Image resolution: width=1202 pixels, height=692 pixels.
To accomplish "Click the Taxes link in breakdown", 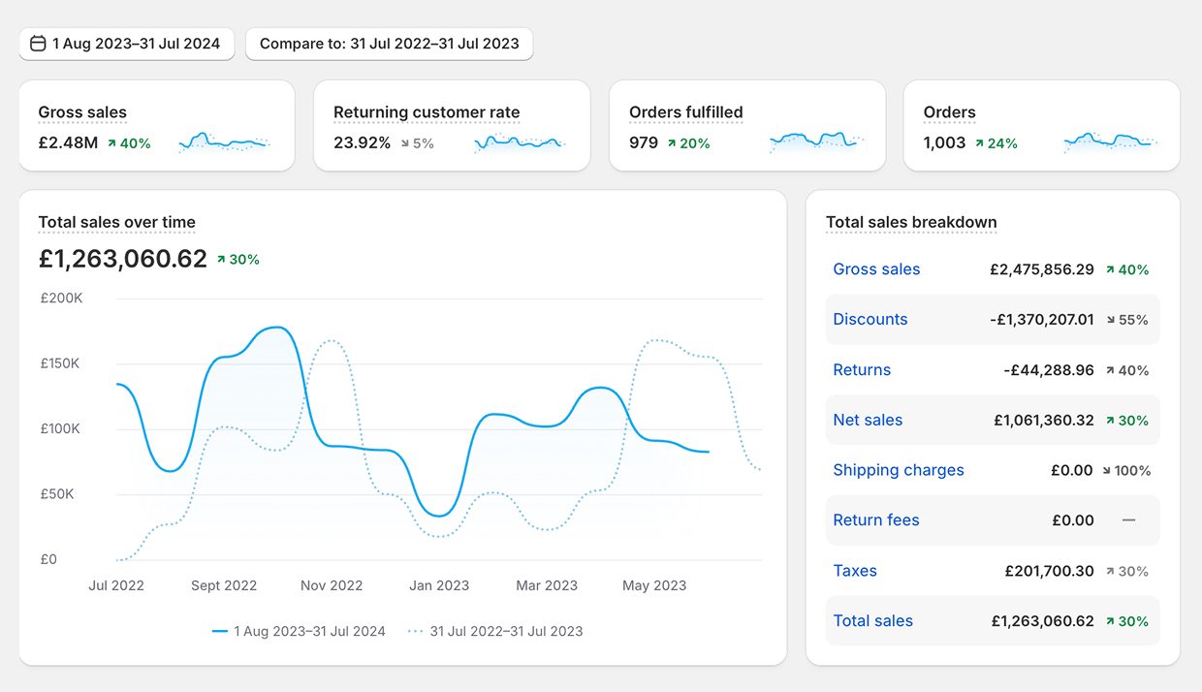I will click(854, 571).
